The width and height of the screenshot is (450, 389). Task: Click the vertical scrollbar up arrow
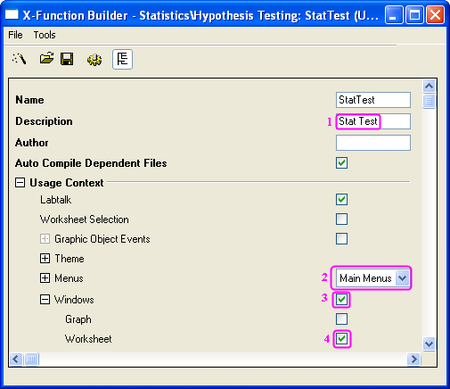coord(429,87)
